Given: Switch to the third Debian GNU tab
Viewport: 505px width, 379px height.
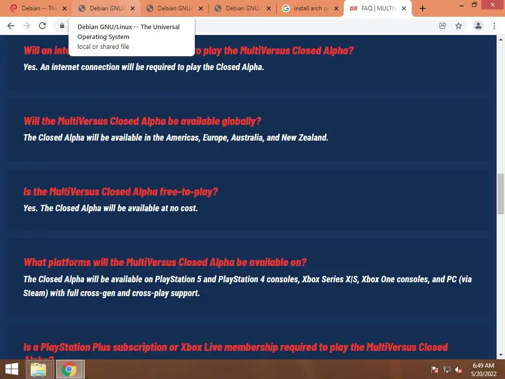Looking at the screenshot, I should (x=175, y=8).
